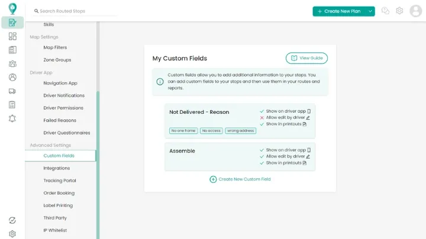The image size is (426, 239).
Task: Open the user profile avatar
Action: pyautogui.click(x=415, y=11)
